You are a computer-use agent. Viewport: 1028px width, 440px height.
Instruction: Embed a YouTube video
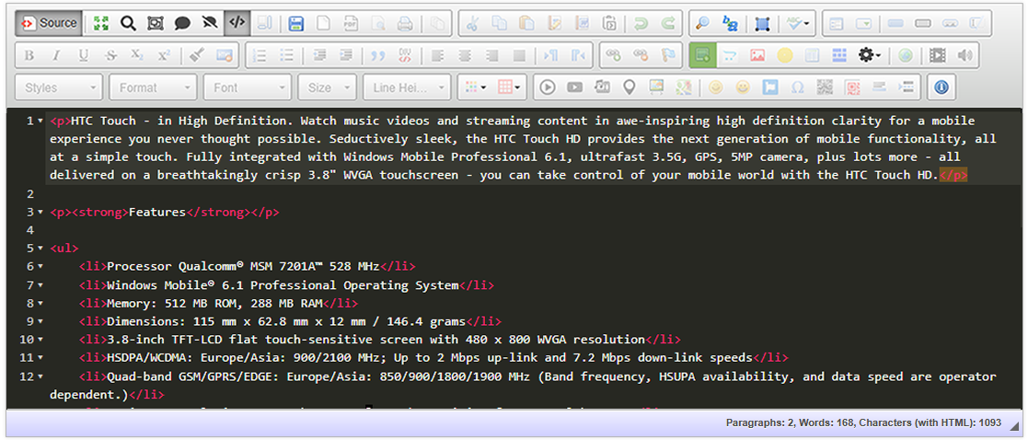pyautogui.click(x=575, y=87)
